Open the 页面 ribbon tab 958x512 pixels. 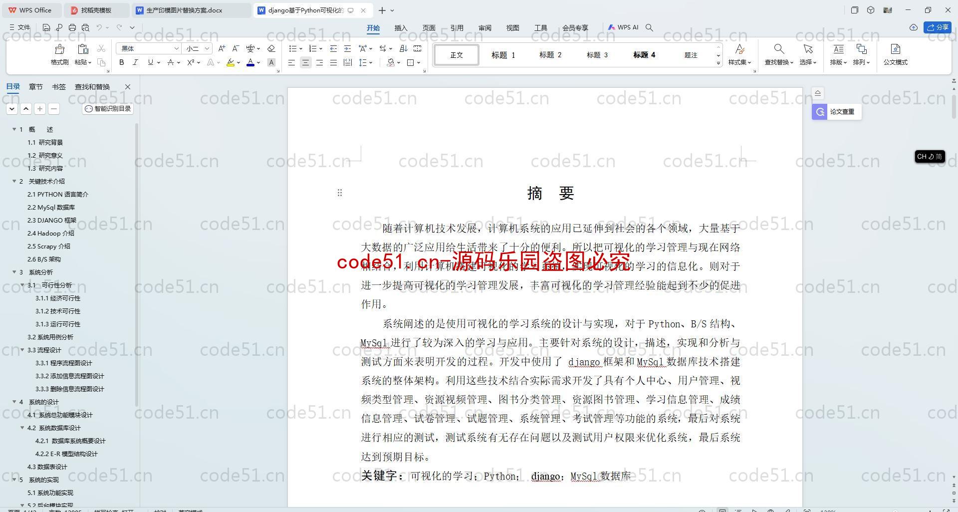click(429, 28)
